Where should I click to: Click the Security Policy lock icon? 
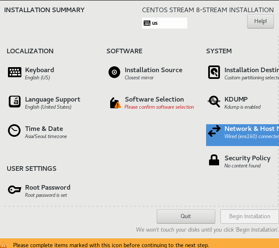[x=214, y=160]
